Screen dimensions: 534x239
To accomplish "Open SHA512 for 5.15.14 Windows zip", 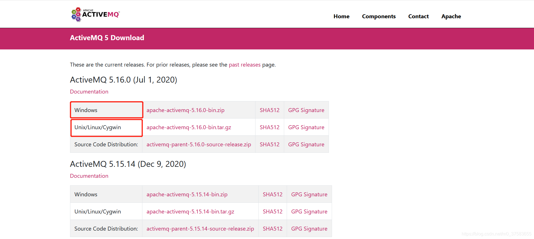I will [273, 194].
